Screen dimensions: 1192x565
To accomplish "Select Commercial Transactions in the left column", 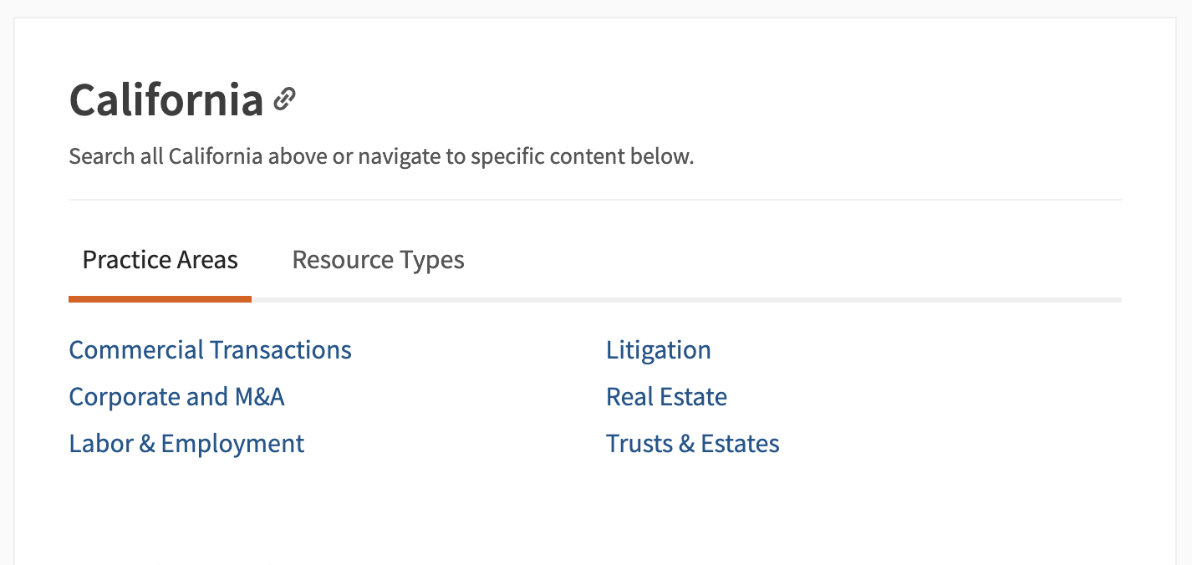I will coord(210,349).
